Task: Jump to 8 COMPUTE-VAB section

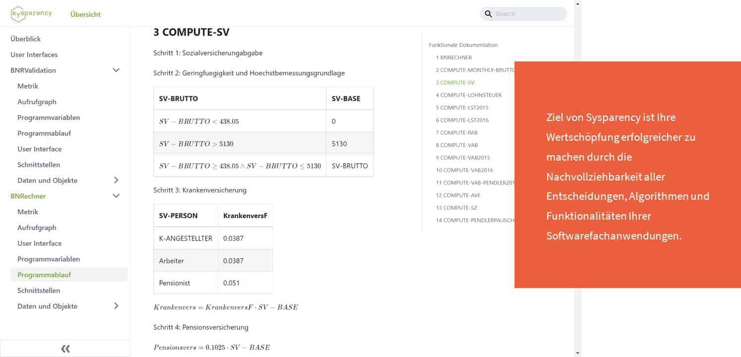Action: (x=456, y=145)
